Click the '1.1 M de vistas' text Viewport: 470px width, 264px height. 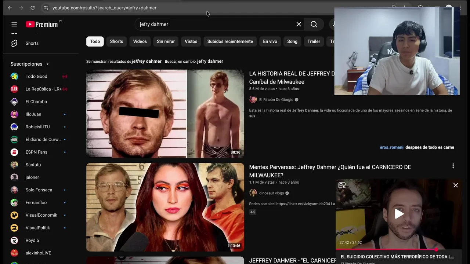click(262, 182)
